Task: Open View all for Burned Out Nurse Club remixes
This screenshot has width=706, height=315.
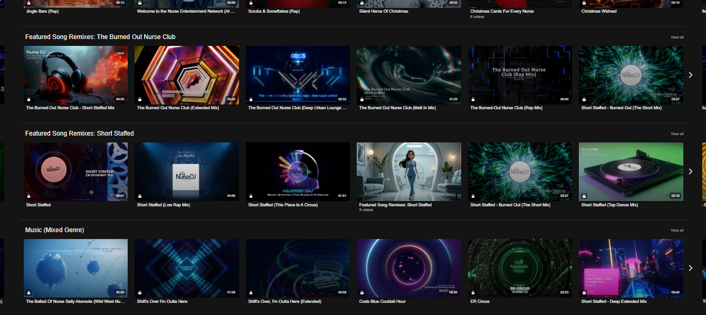Action: click(x=676, y=37)
